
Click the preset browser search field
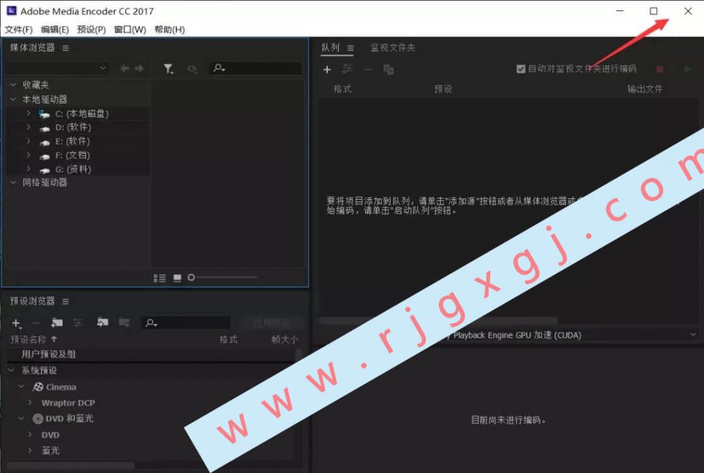186,323
